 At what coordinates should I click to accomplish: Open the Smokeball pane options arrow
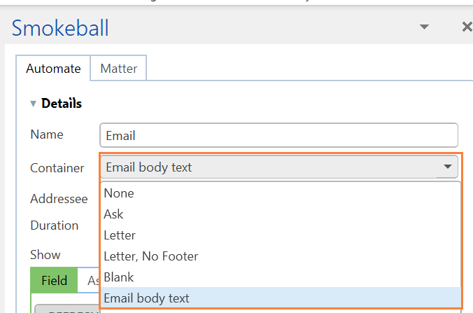pos(424,27)
